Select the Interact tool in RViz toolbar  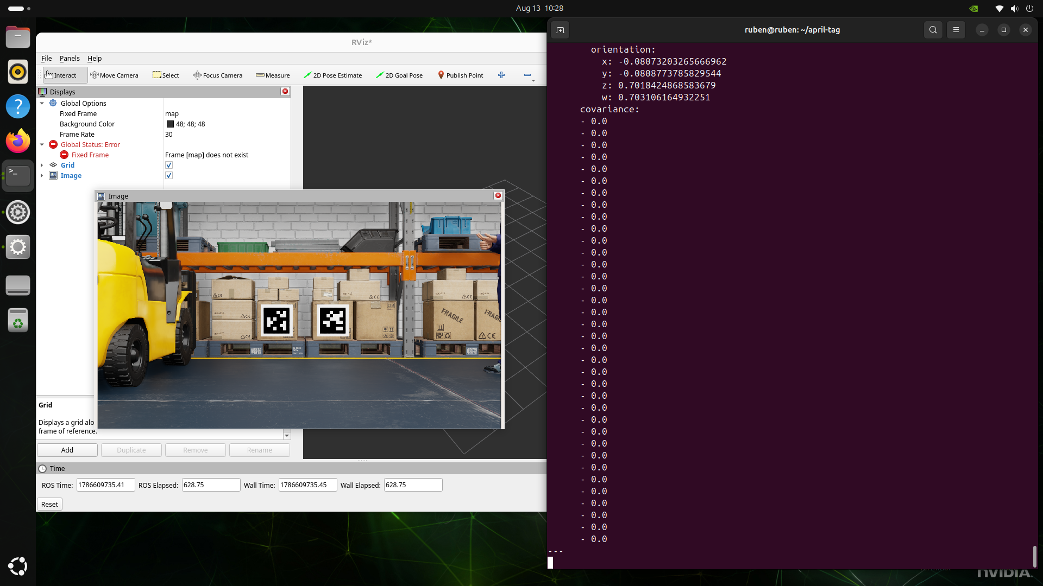coord(65,75)
